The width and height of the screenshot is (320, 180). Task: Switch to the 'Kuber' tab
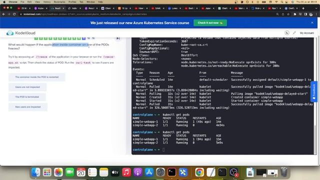[x=41, y=8]
